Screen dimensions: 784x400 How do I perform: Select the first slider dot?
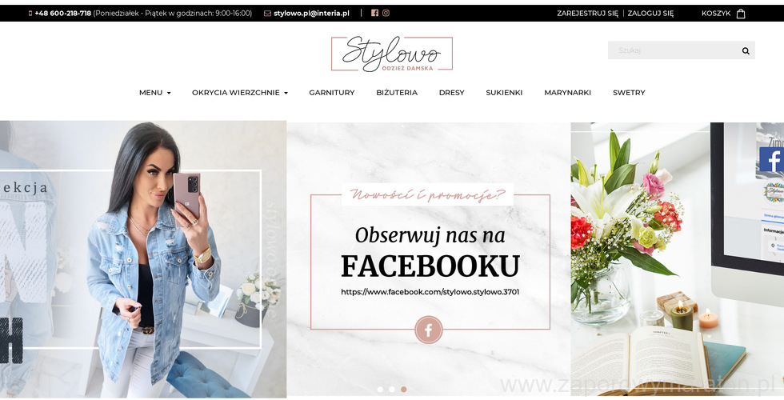(x=381, y=389)
